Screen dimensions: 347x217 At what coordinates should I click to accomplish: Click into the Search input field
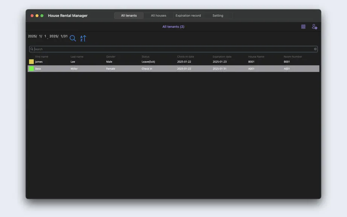pyautogui.click(x=173, y=49)
